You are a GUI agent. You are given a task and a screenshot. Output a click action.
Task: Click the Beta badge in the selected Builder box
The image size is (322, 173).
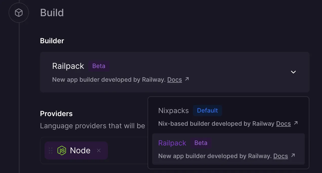tap(99, 66)
